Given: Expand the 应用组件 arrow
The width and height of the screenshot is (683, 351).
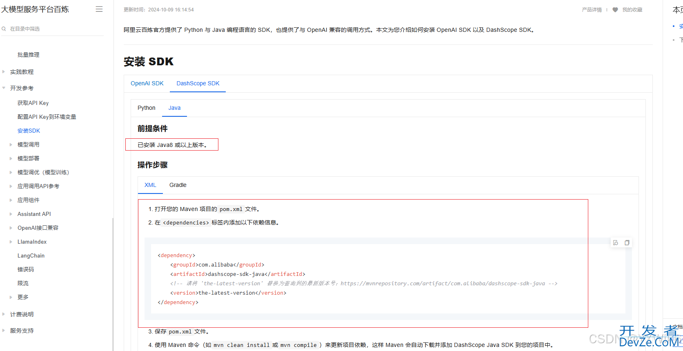Looking at the screenshot, I should [x=11, y=200].
